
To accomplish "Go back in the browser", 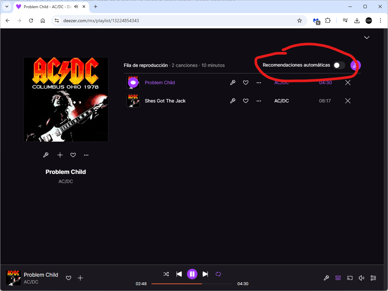I will (8, 21).
